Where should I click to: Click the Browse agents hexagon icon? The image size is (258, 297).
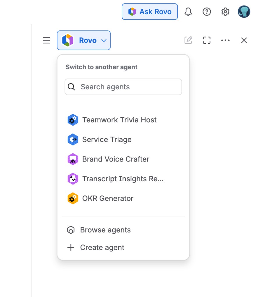click(x=71, y=230)
